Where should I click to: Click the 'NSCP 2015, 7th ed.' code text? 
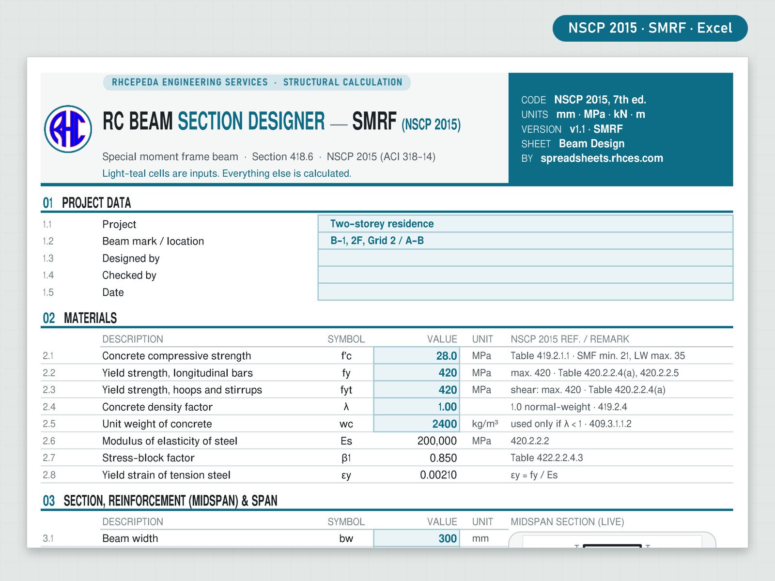600,100
